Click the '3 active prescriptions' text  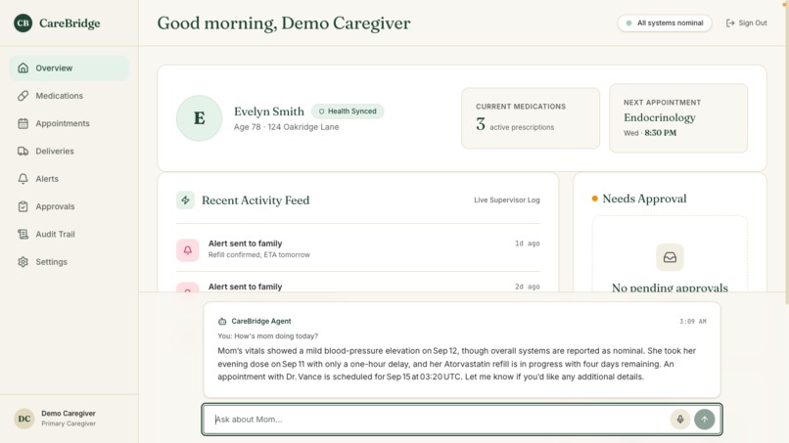[515, 125]
